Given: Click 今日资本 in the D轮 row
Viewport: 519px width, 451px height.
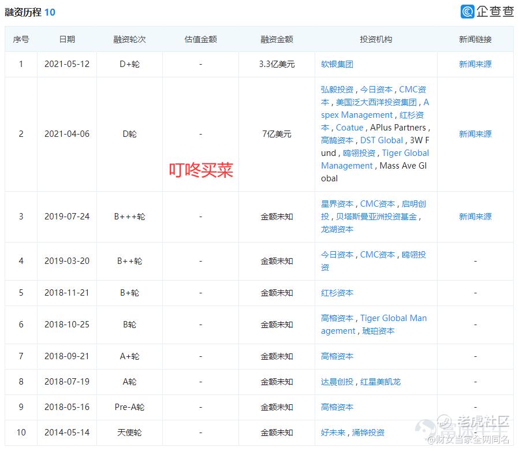Looking at the screenshot, I should 376,90.
